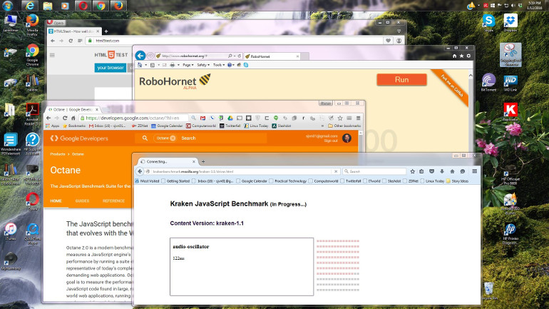Star the Octane page in Chrome
The image size is (549, 309).
pyautogui.click(x=340, y=118)
